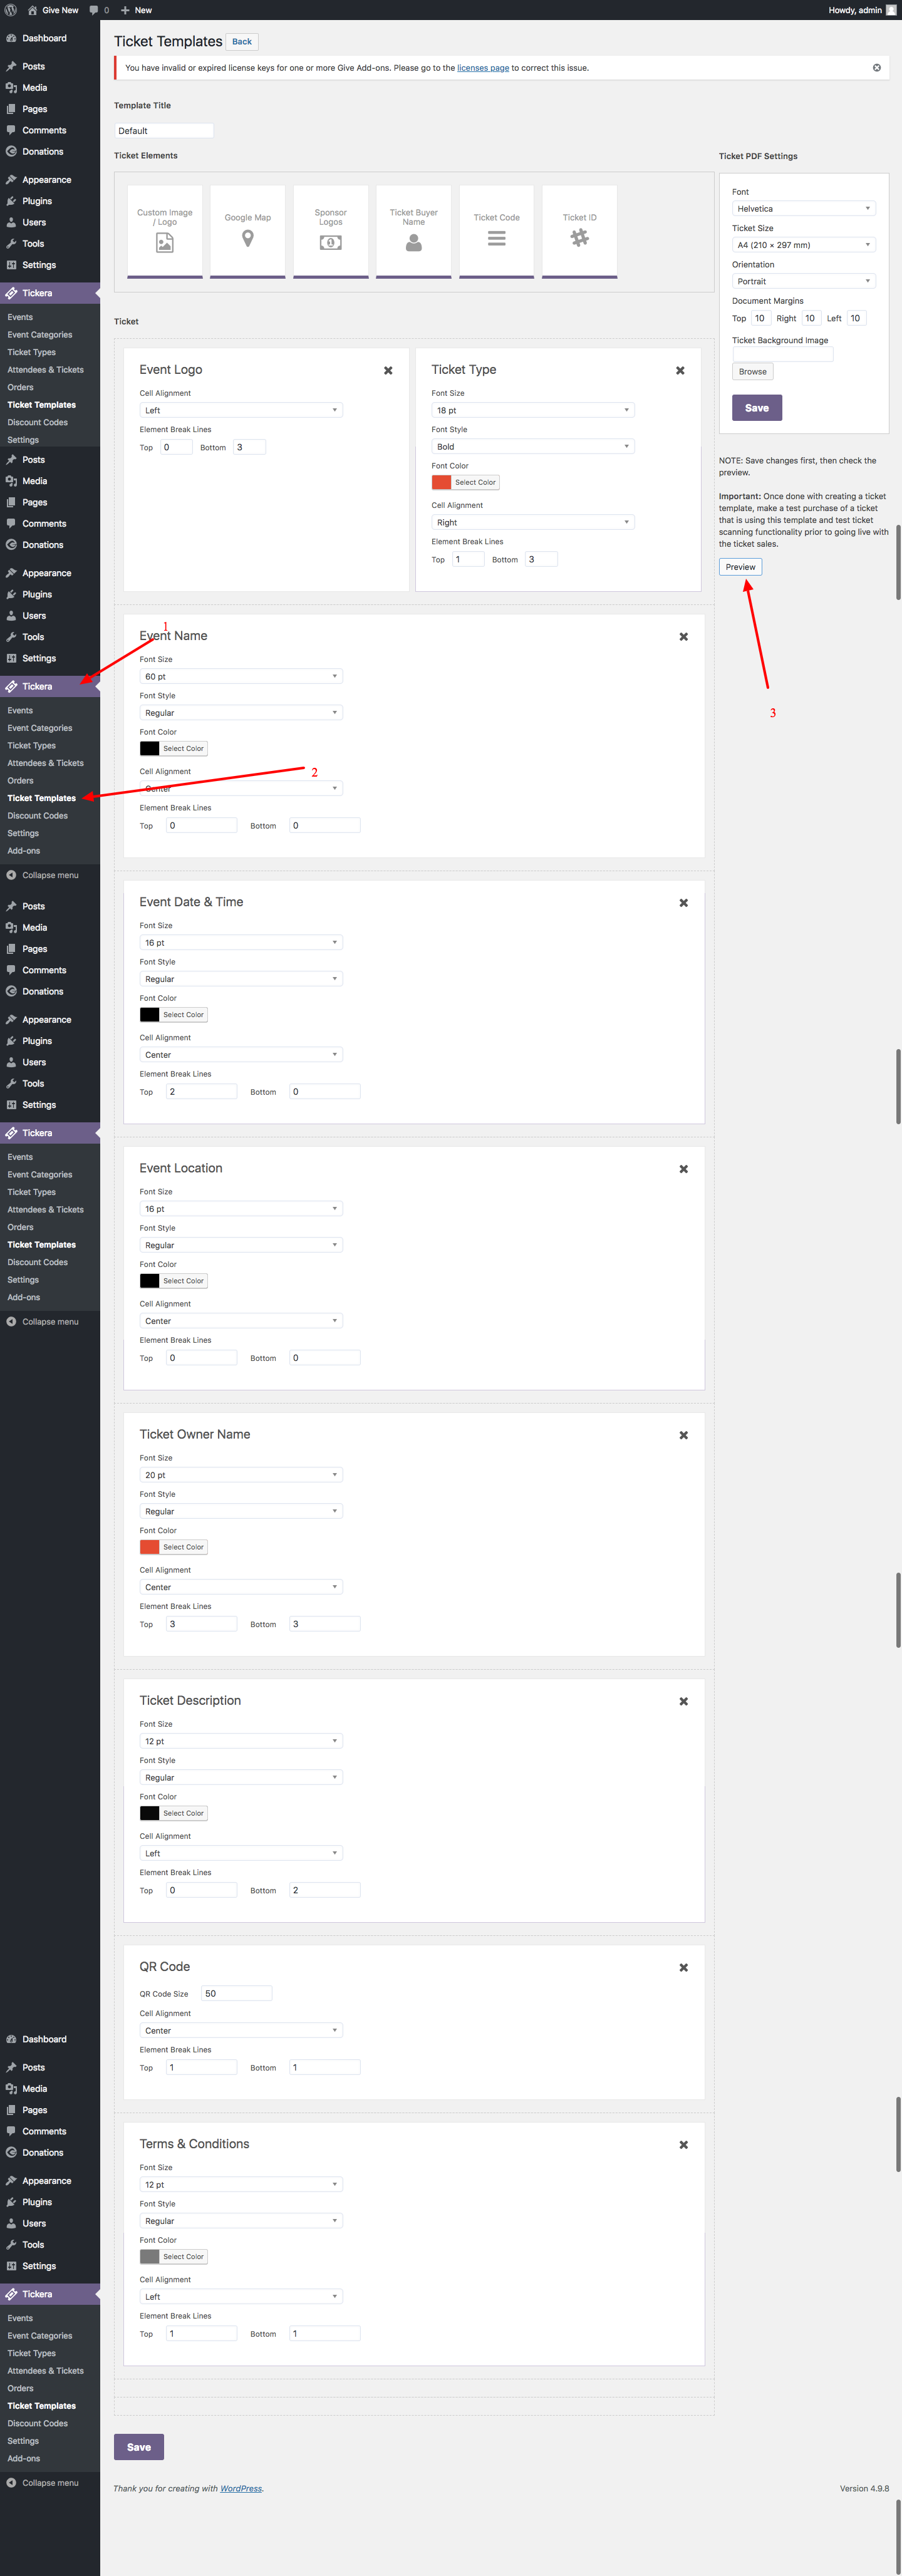Open Ticket Owner Name Font Size 20 pt dropdown
The image size is (902, 2576).
pos(241,1474)
